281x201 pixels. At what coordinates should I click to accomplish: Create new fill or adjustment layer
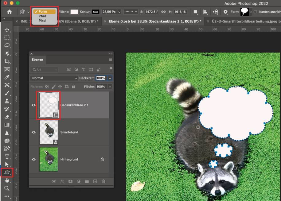click(79, 181)
